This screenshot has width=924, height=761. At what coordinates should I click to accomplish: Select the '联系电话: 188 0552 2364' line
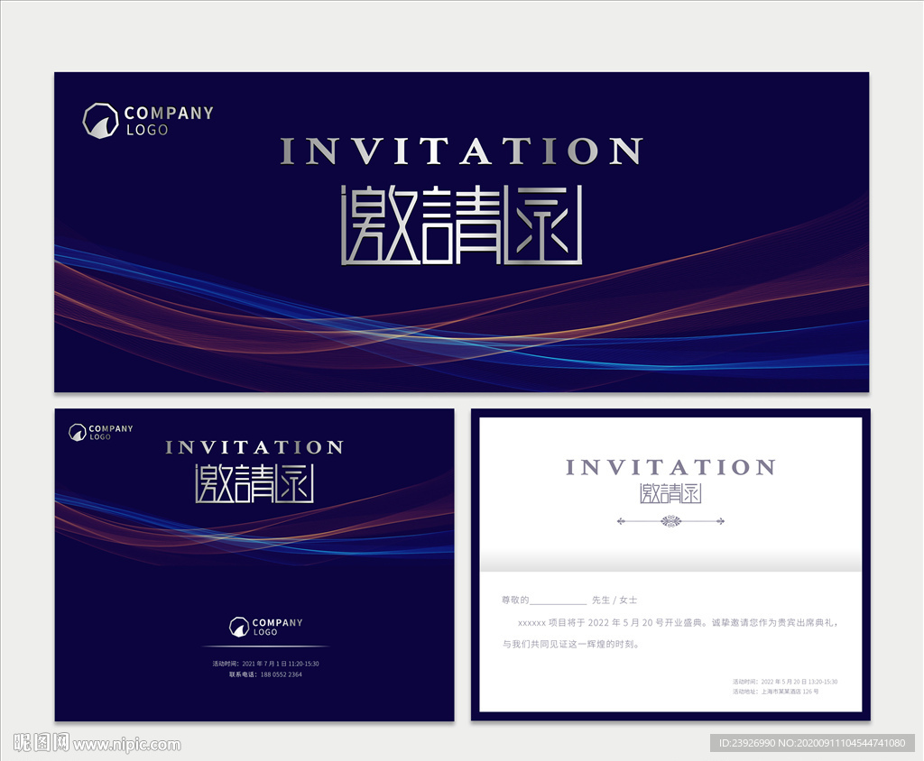coord(266,674)
